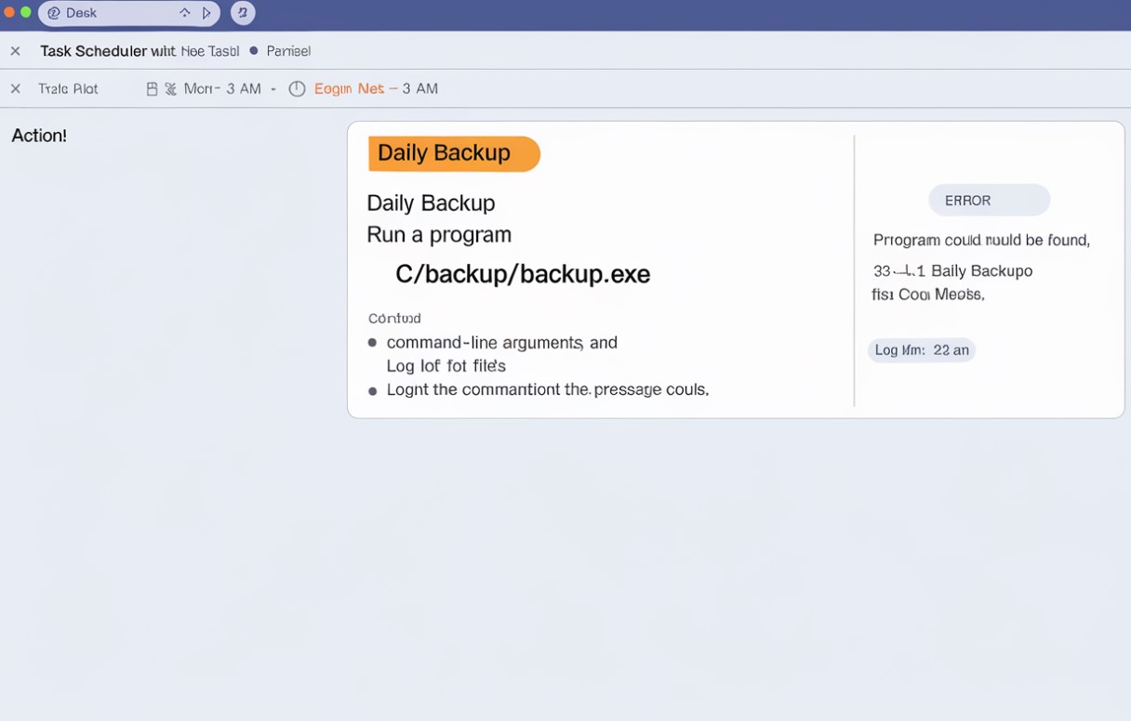Click the C/backup/backup.exe path

pyautogui.click(x=522, y=274)
